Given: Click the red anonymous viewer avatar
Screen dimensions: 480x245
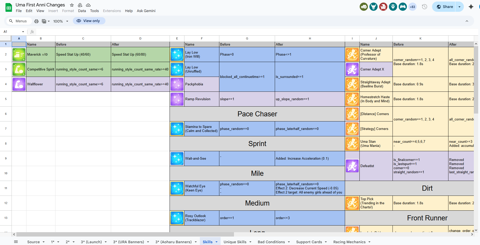Looking at the screenshot, I should coord(383,7).
